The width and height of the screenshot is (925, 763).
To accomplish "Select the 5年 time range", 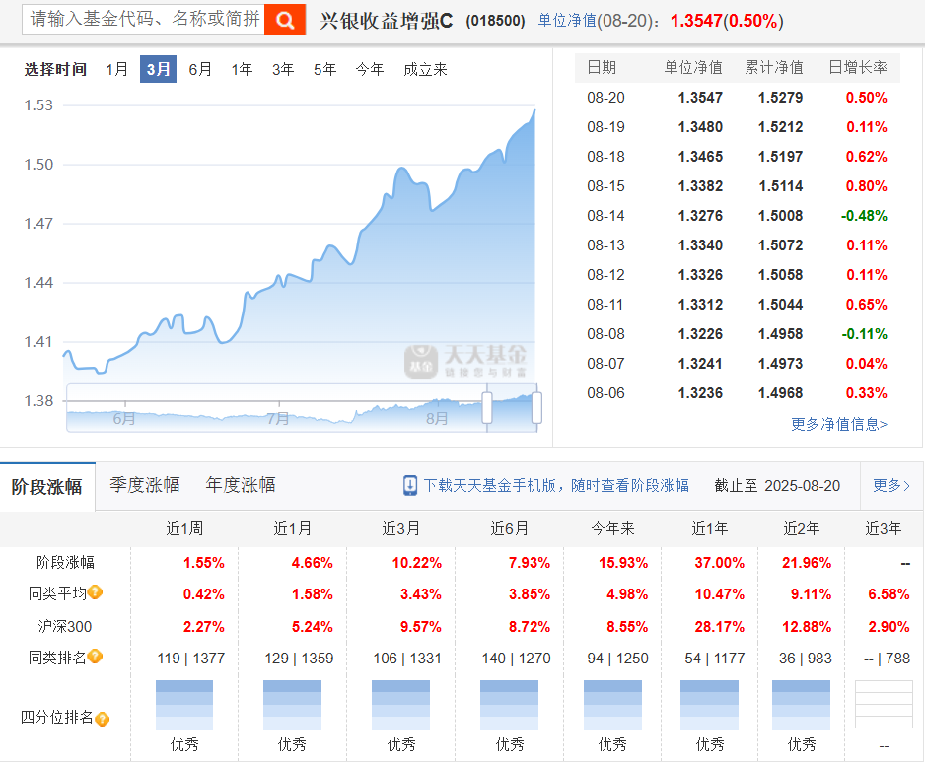I will click(325, 70).
